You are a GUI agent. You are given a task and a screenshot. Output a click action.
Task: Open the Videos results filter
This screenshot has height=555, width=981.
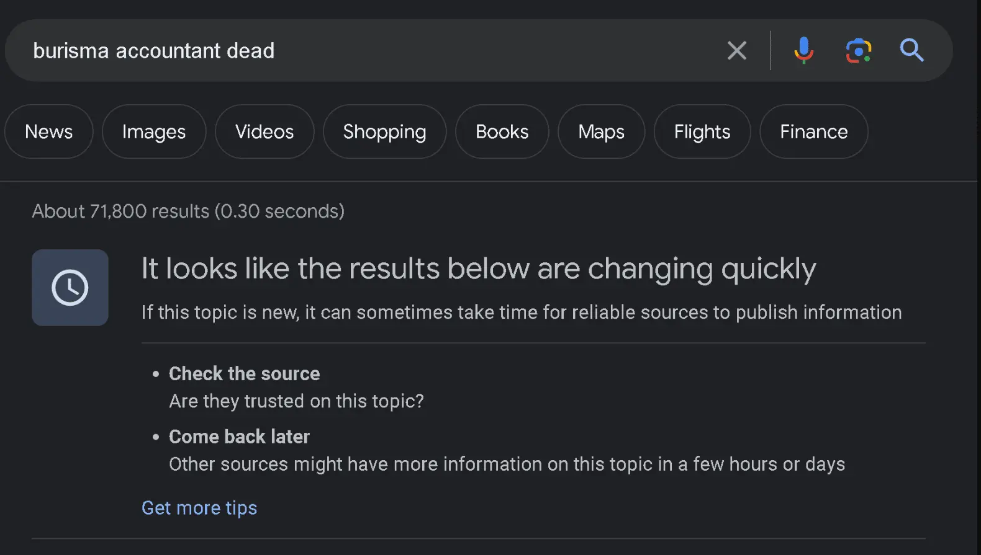pos(264,131)
